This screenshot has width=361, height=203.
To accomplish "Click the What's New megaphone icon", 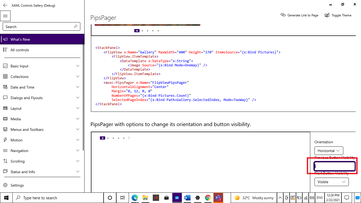I will pos(5,39).
